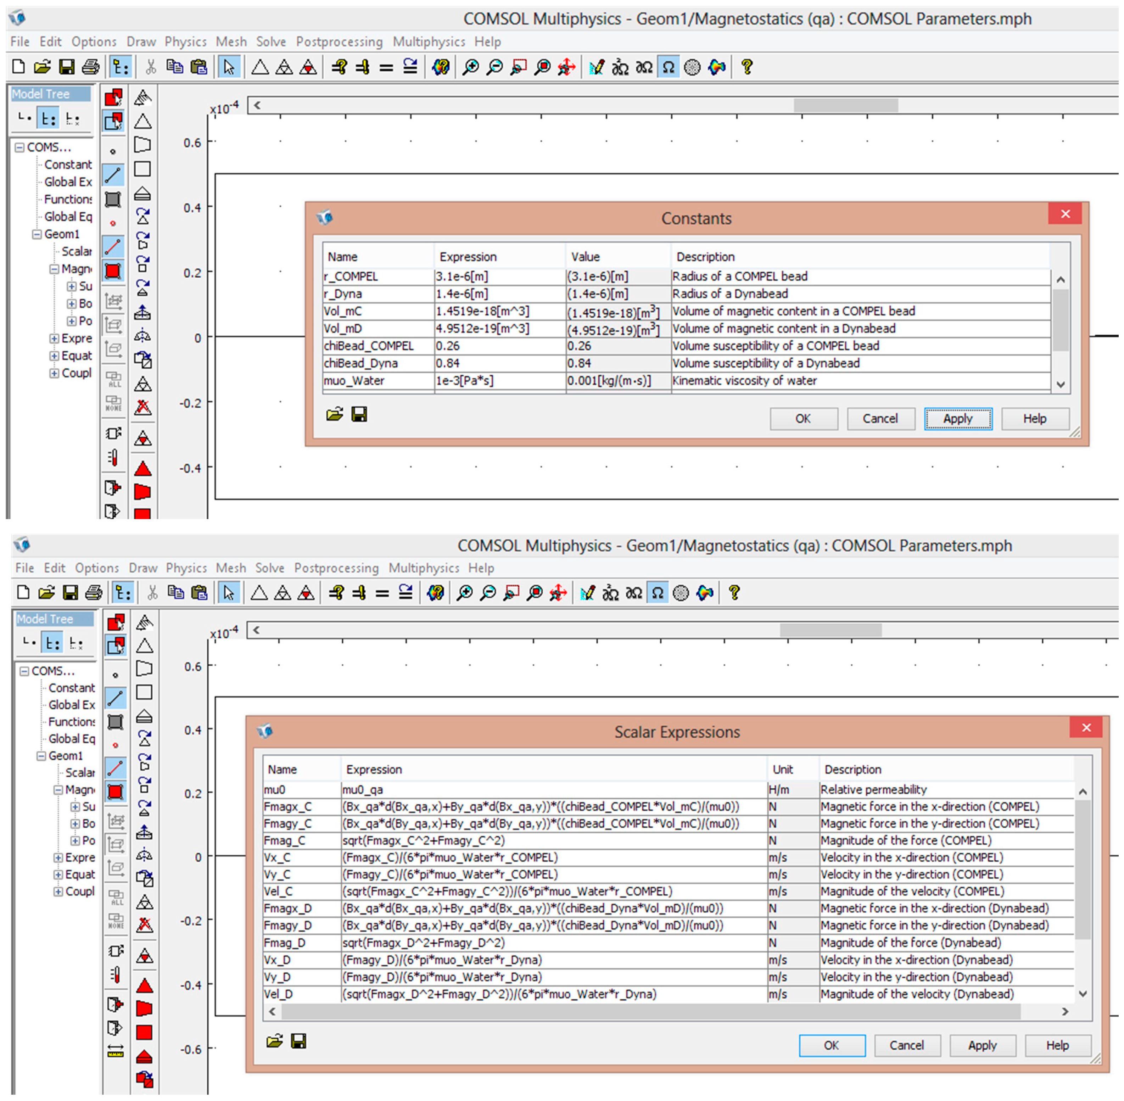Click OK in the Scalar Expressions dialog
This screenshot has height=1101, width=1124.
[x=832, y=1045]
